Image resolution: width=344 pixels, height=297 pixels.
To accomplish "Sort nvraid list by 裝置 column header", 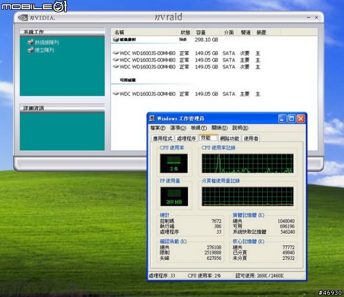I will click(x=267, y=32).
